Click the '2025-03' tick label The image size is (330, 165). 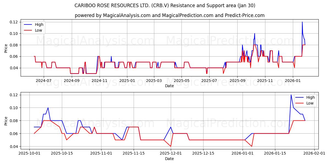[x=154, y=81]
